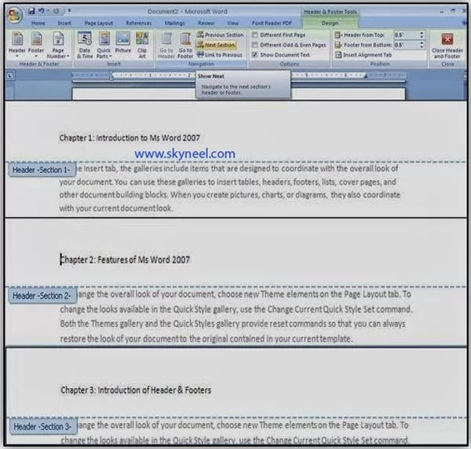Click 'Chapter 3: Introduction of Header & Footers'

(136, 390)
